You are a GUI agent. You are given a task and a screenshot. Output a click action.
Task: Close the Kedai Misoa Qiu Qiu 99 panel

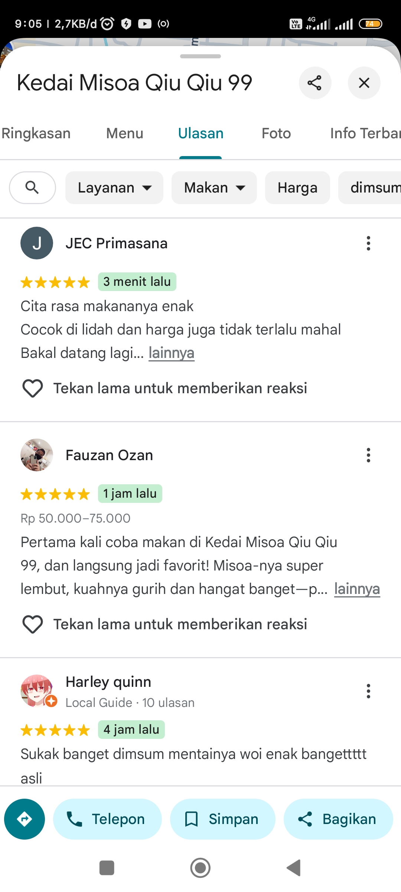(x=364, y=83)
